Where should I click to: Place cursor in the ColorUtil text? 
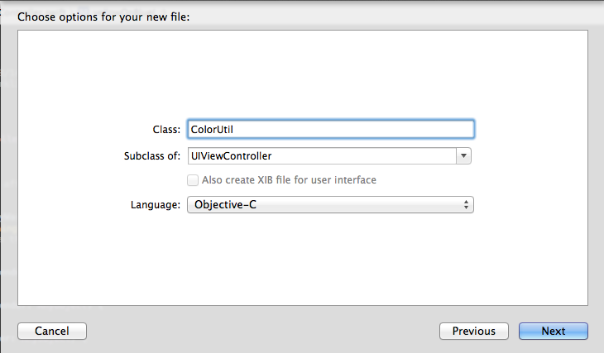[x=212, y=129]
